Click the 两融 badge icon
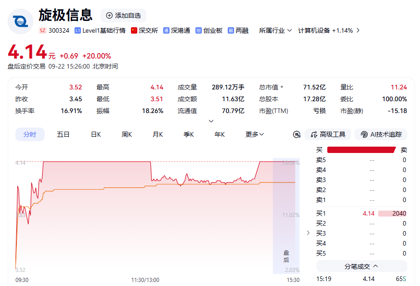420x286 pixels. (x=230, y=30)
